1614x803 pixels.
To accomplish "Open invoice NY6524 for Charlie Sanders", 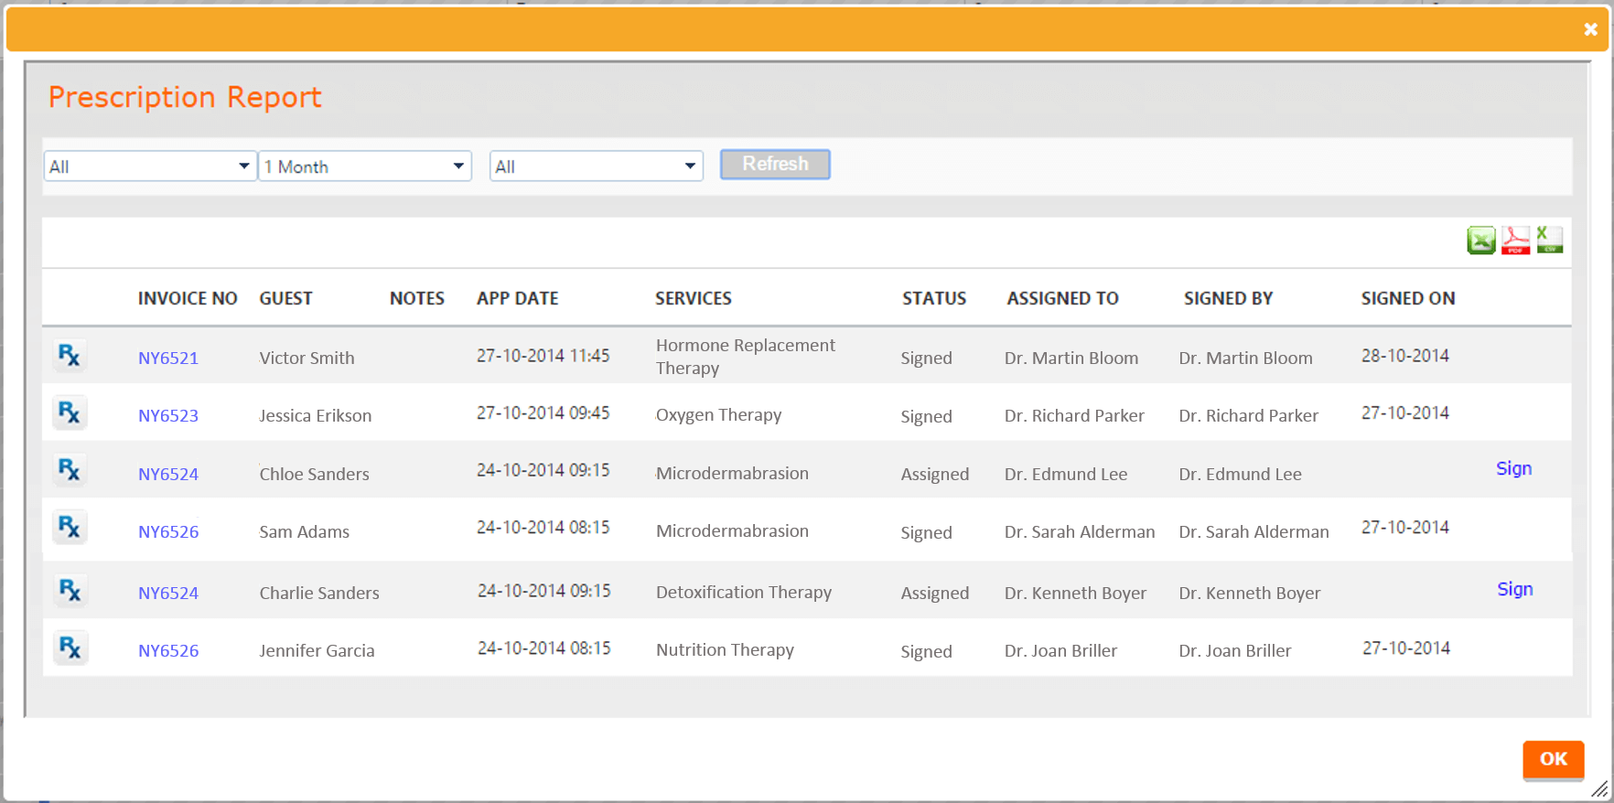I will coord(168,593).
